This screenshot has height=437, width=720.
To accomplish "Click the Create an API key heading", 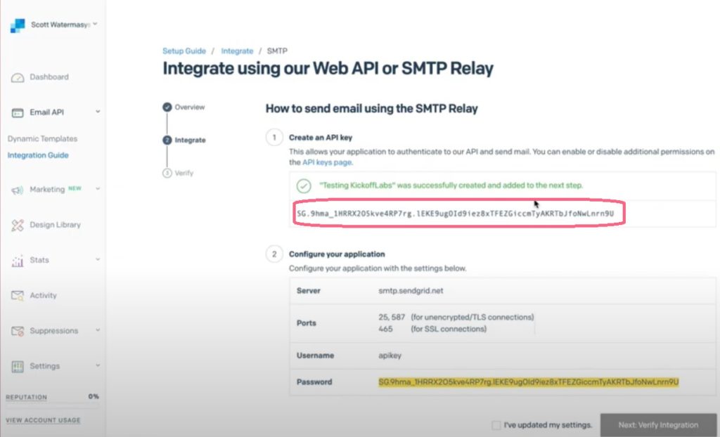I will coord(321,137).
